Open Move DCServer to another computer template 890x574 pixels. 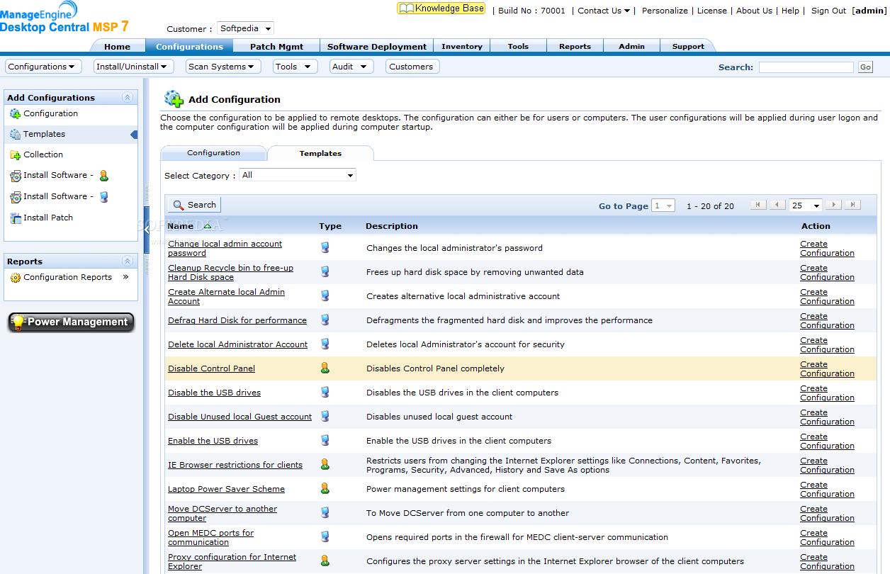click(222, 513)
